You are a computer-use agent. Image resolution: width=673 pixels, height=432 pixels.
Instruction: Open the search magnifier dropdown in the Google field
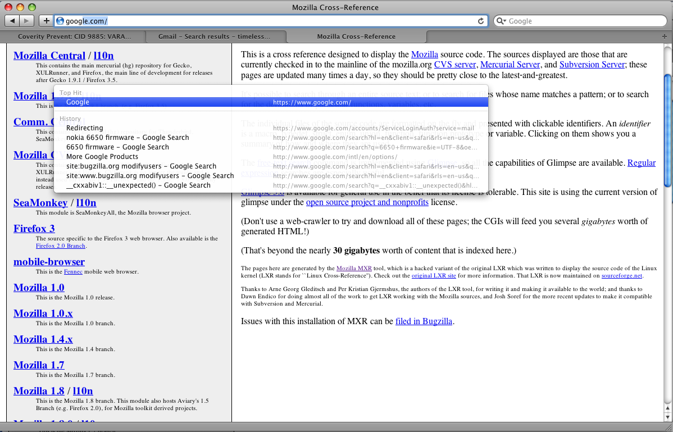pos(501,21)
